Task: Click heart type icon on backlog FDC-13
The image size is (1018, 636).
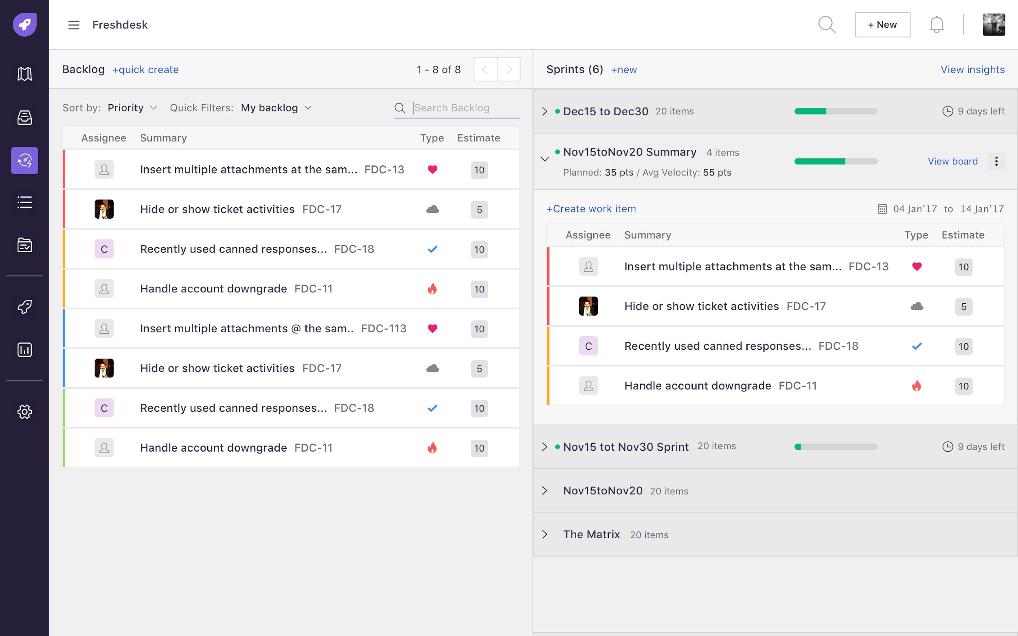Action: tap(432, 169)
